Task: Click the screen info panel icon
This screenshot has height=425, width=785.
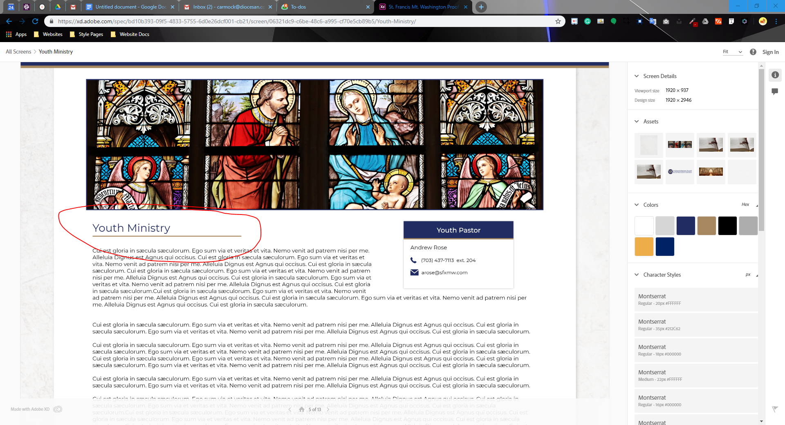Action: [x=775, y=75]
